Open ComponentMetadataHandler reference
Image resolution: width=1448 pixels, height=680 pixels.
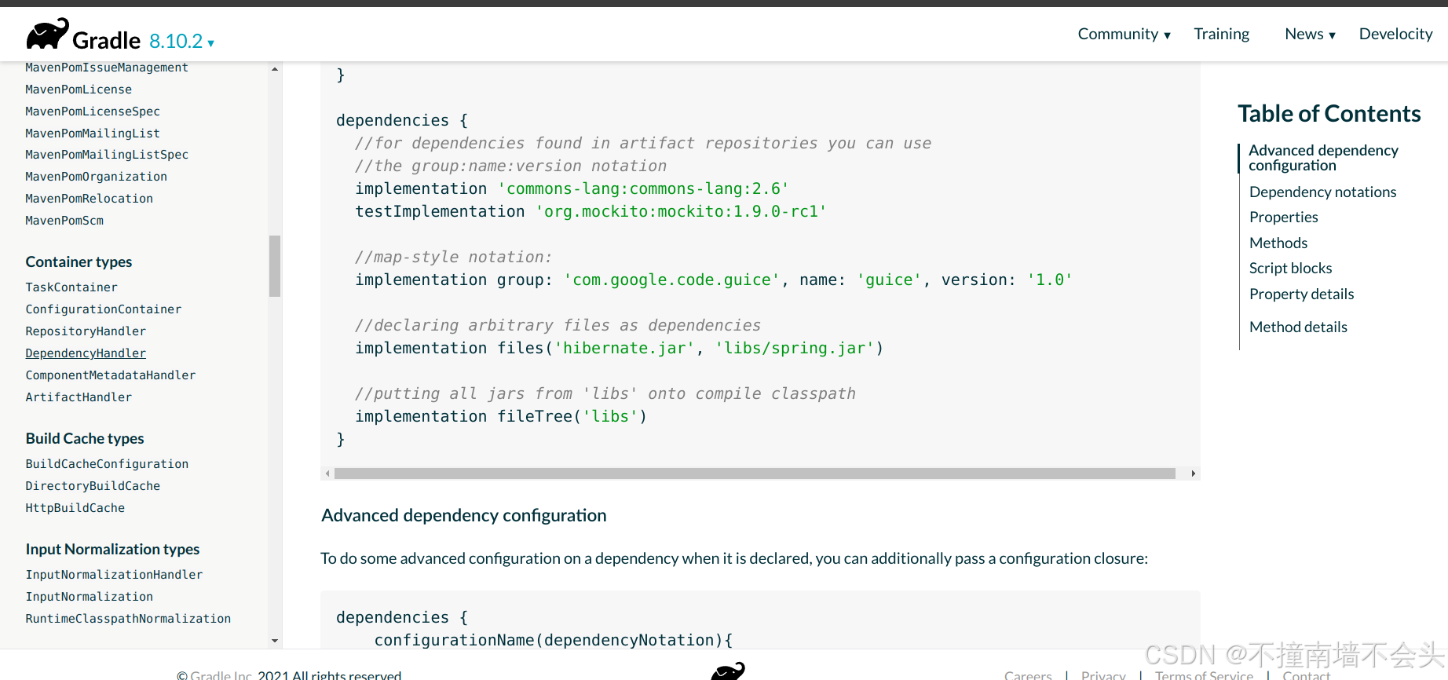(x=111, y=375)
